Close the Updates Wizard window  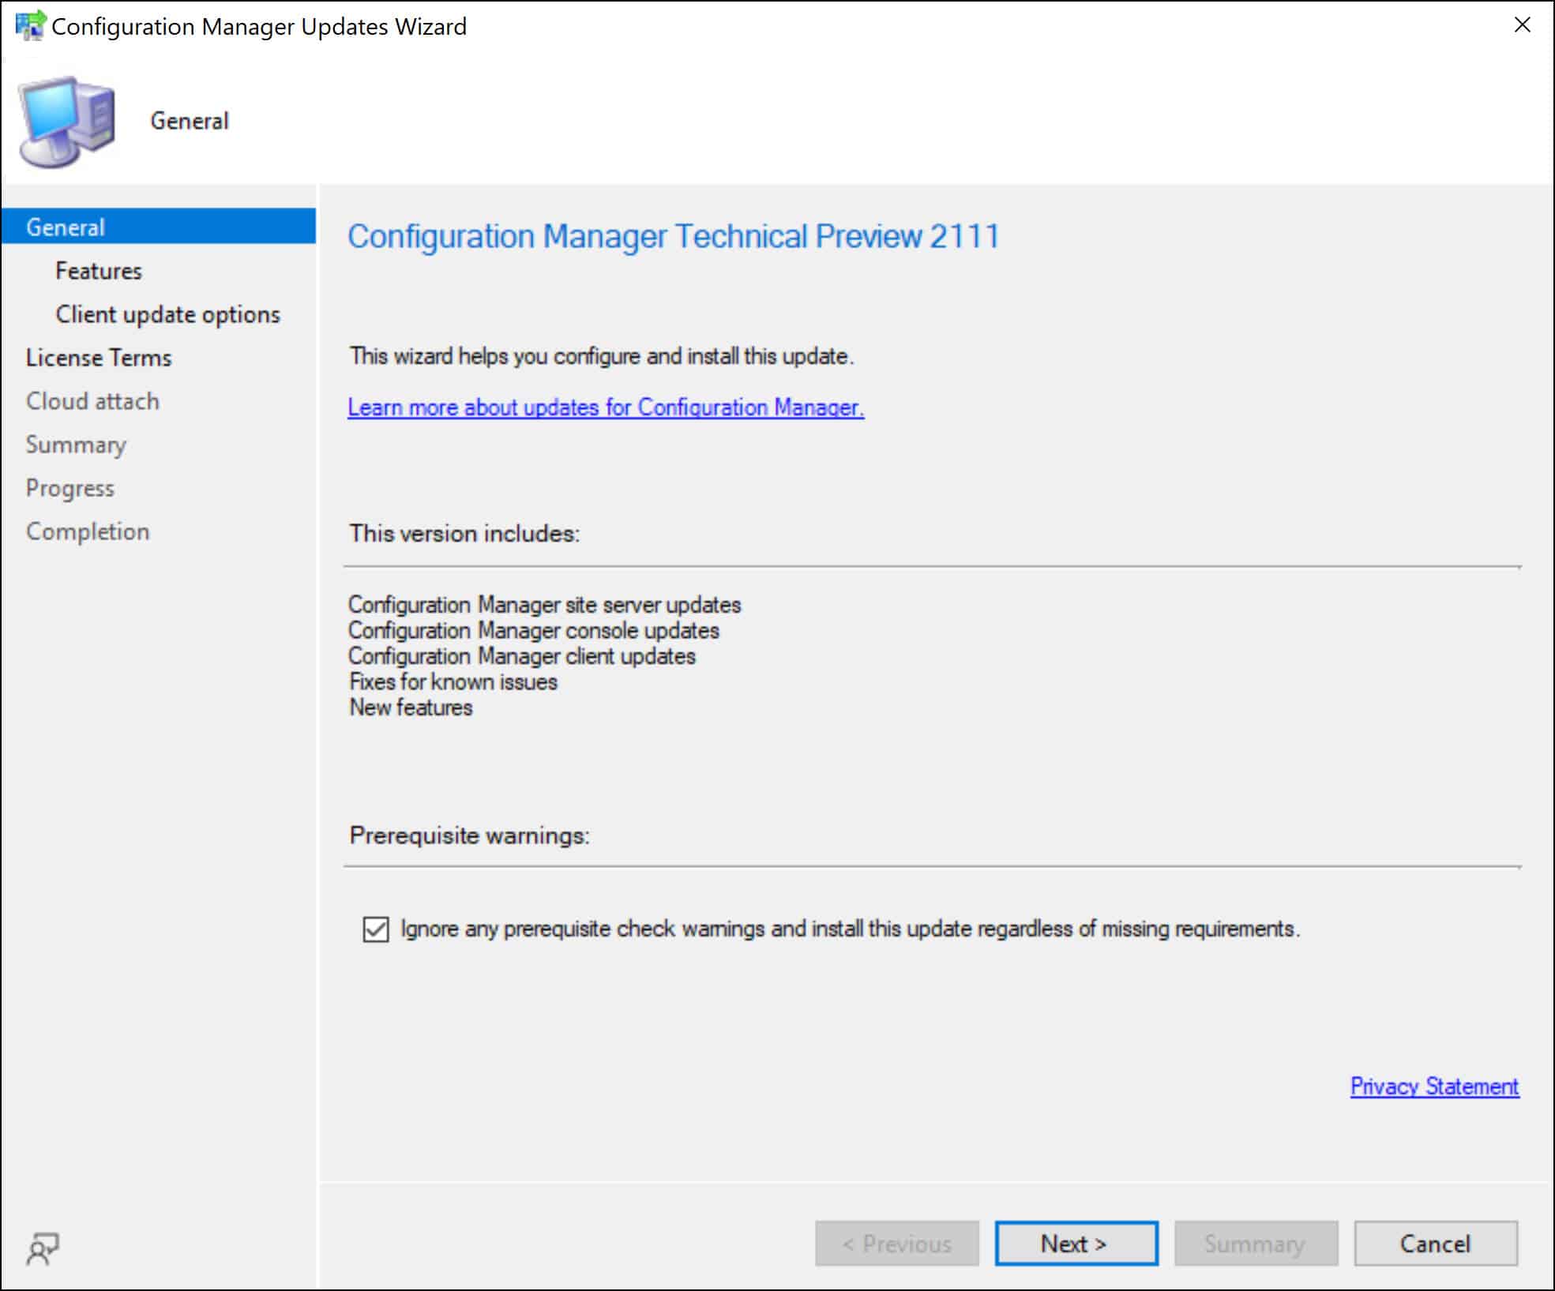coord(1522,25)
